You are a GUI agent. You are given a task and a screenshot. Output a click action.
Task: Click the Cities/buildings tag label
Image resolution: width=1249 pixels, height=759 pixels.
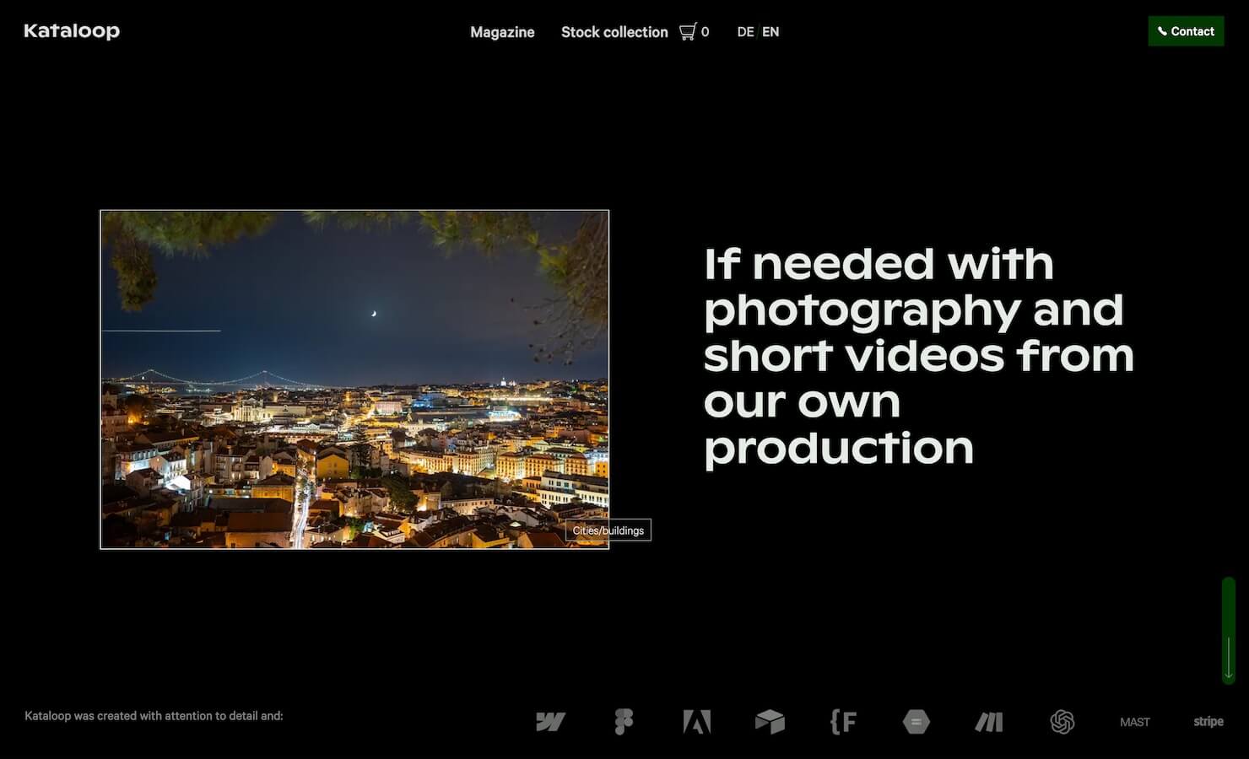point(608,530)
